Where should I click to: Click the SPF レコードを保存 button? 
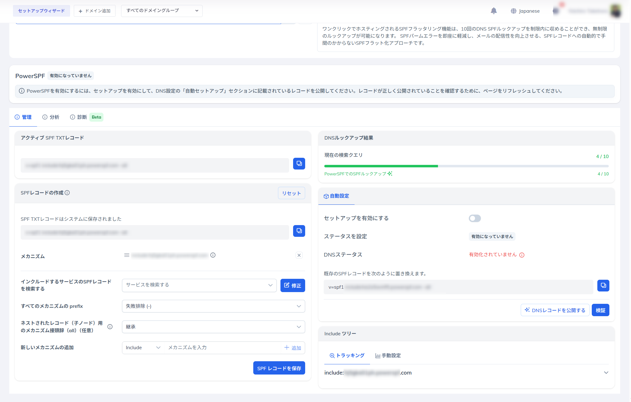pos(279,368)
